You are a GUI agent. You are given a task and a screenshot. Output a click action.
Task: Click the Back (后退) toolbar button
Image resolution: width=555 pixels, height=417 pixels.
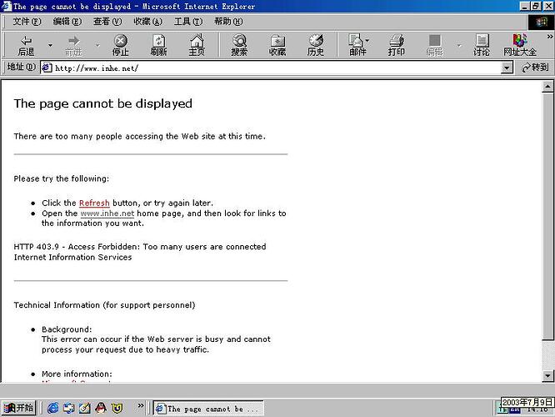26,45
